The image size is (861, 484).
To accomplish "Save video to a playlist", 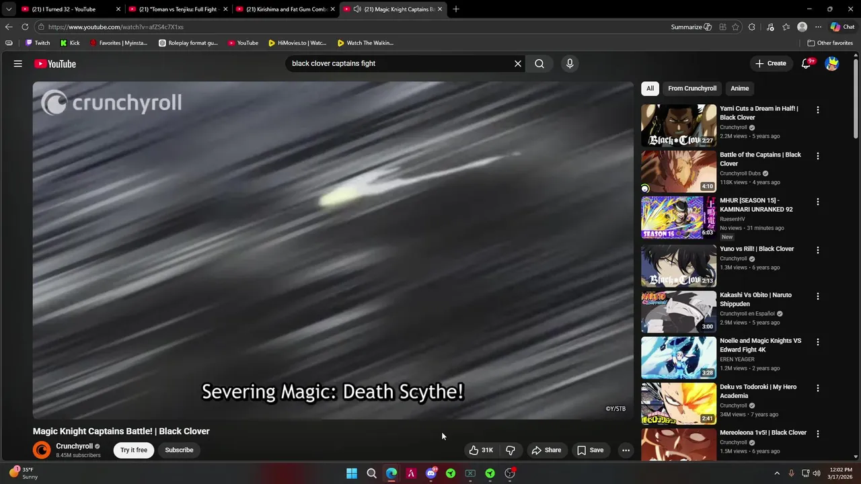I will [591, 450].
